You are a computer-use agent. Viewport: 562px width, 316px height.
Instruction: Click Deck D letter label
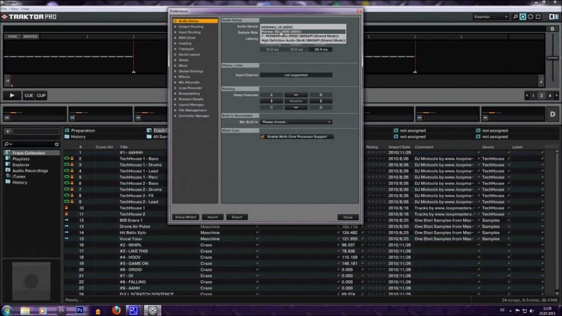point(552,114)
